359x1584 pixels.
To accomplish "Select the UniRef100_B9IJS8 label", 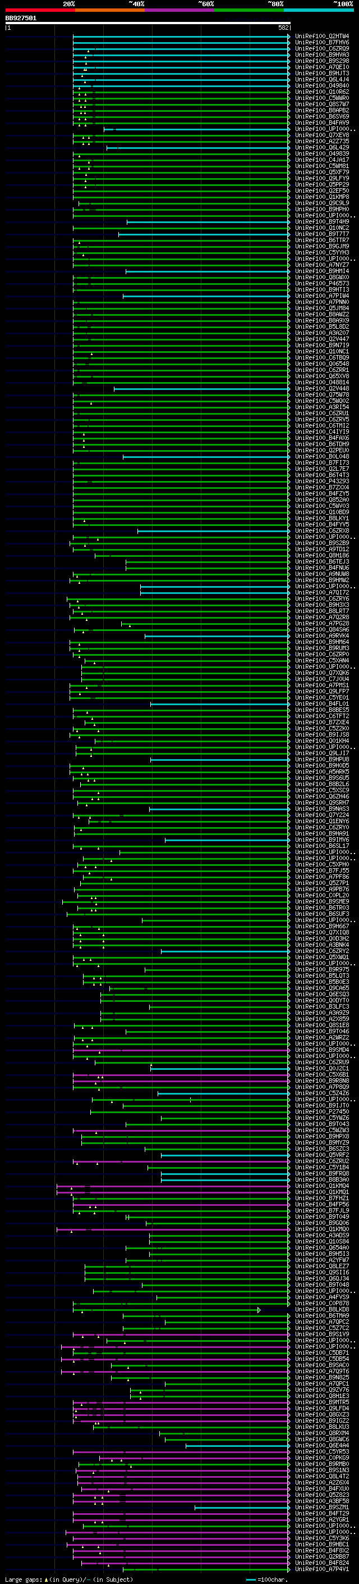I will 322,734.
